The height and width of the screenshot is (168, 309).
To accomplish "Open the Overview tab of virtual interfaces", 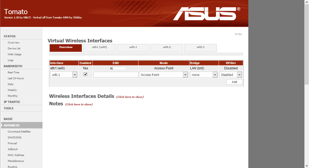I will (66, 48).
